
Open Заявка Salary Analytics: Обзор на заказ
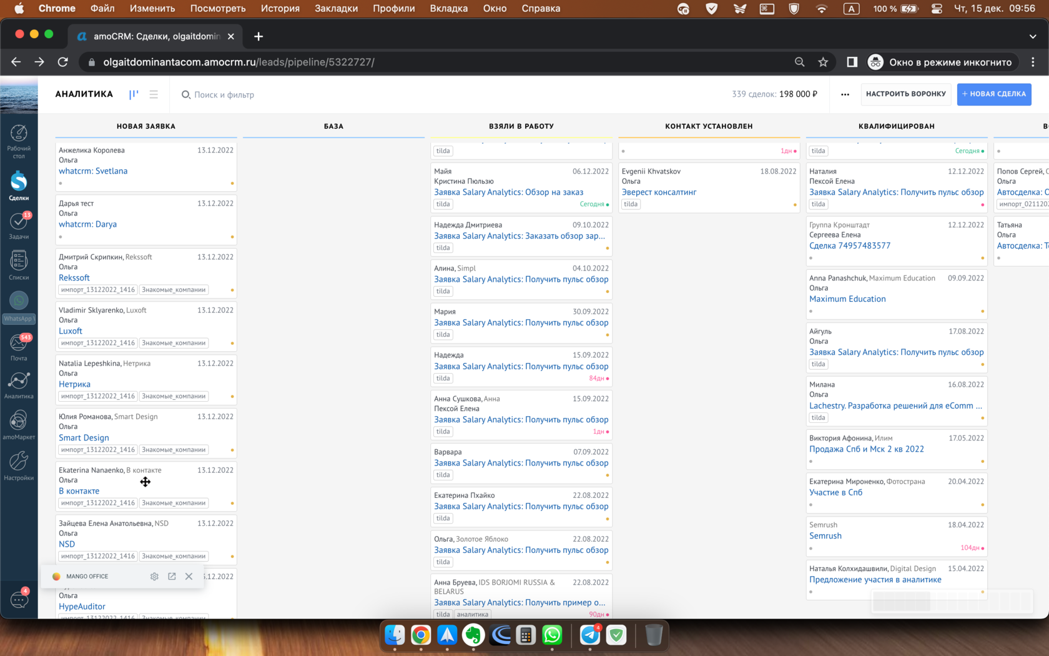pos(509,192)
